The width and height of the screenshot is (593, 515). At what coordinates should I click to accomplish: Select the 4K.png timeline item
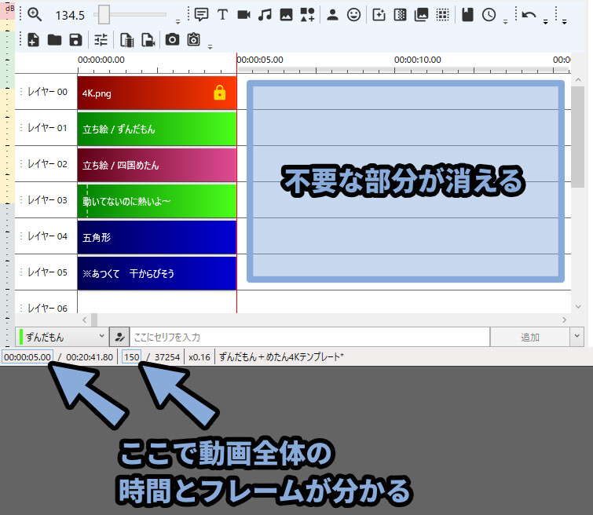[x=157, y=93]
